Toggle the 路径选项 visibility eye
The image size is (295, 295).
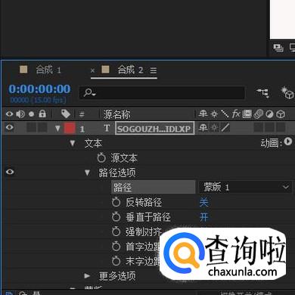(x=10, y=172)
